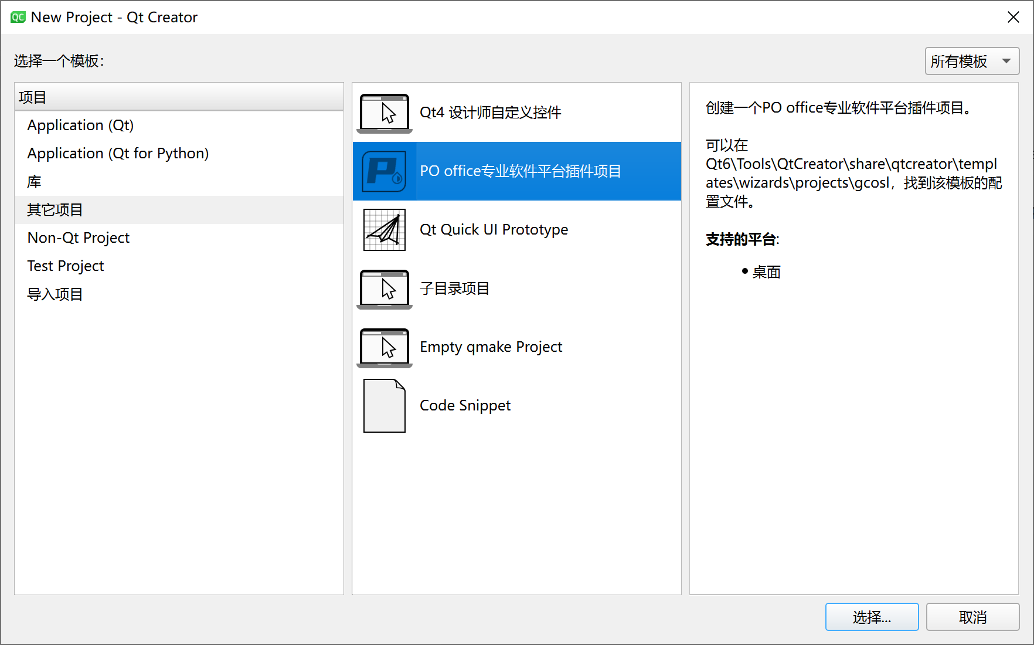Image resolution: width=1034 pixels, height=645 pixels.
Task: Choose Qt Quick UI Prototype template label
Action: tap(494, 230)
